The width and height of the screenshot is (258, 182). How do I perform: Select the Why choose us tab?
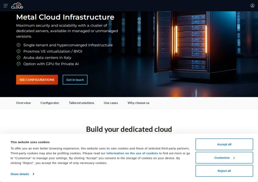click(138, 103)
